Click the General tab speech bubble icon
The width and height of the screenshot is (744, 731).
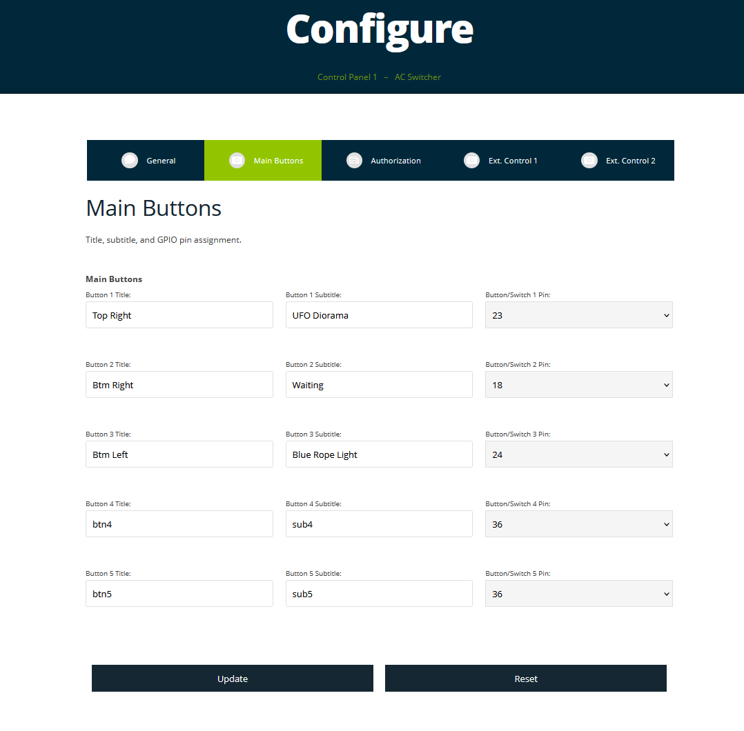130,160
